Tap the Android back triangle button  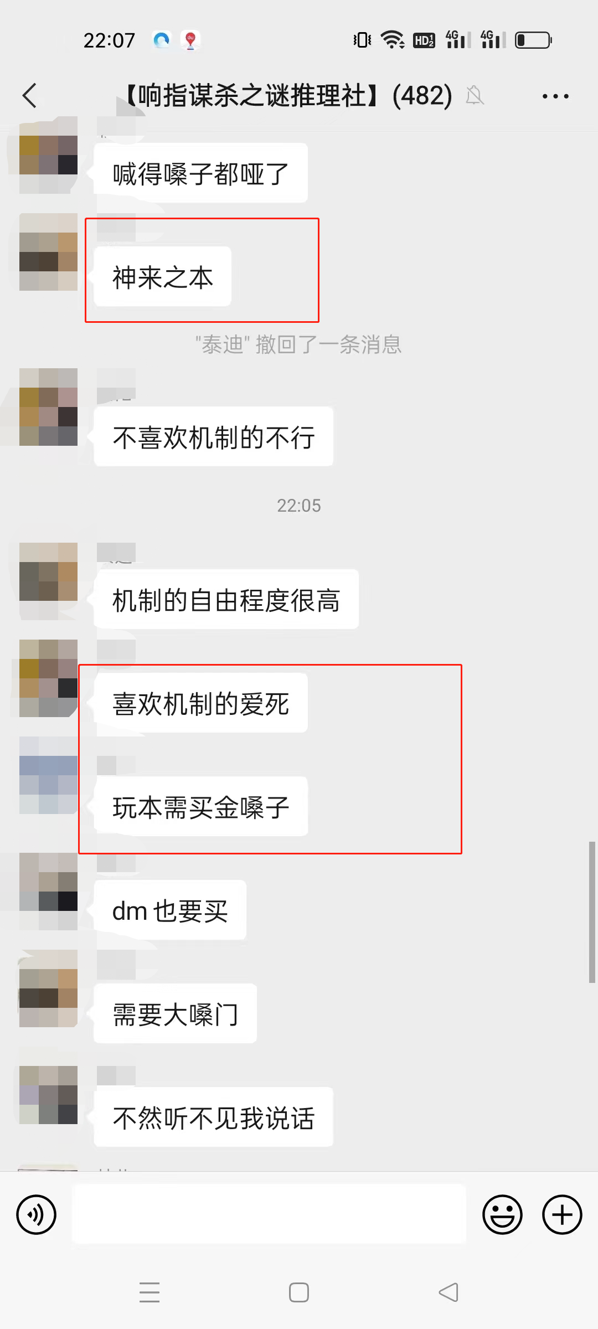448,1292
